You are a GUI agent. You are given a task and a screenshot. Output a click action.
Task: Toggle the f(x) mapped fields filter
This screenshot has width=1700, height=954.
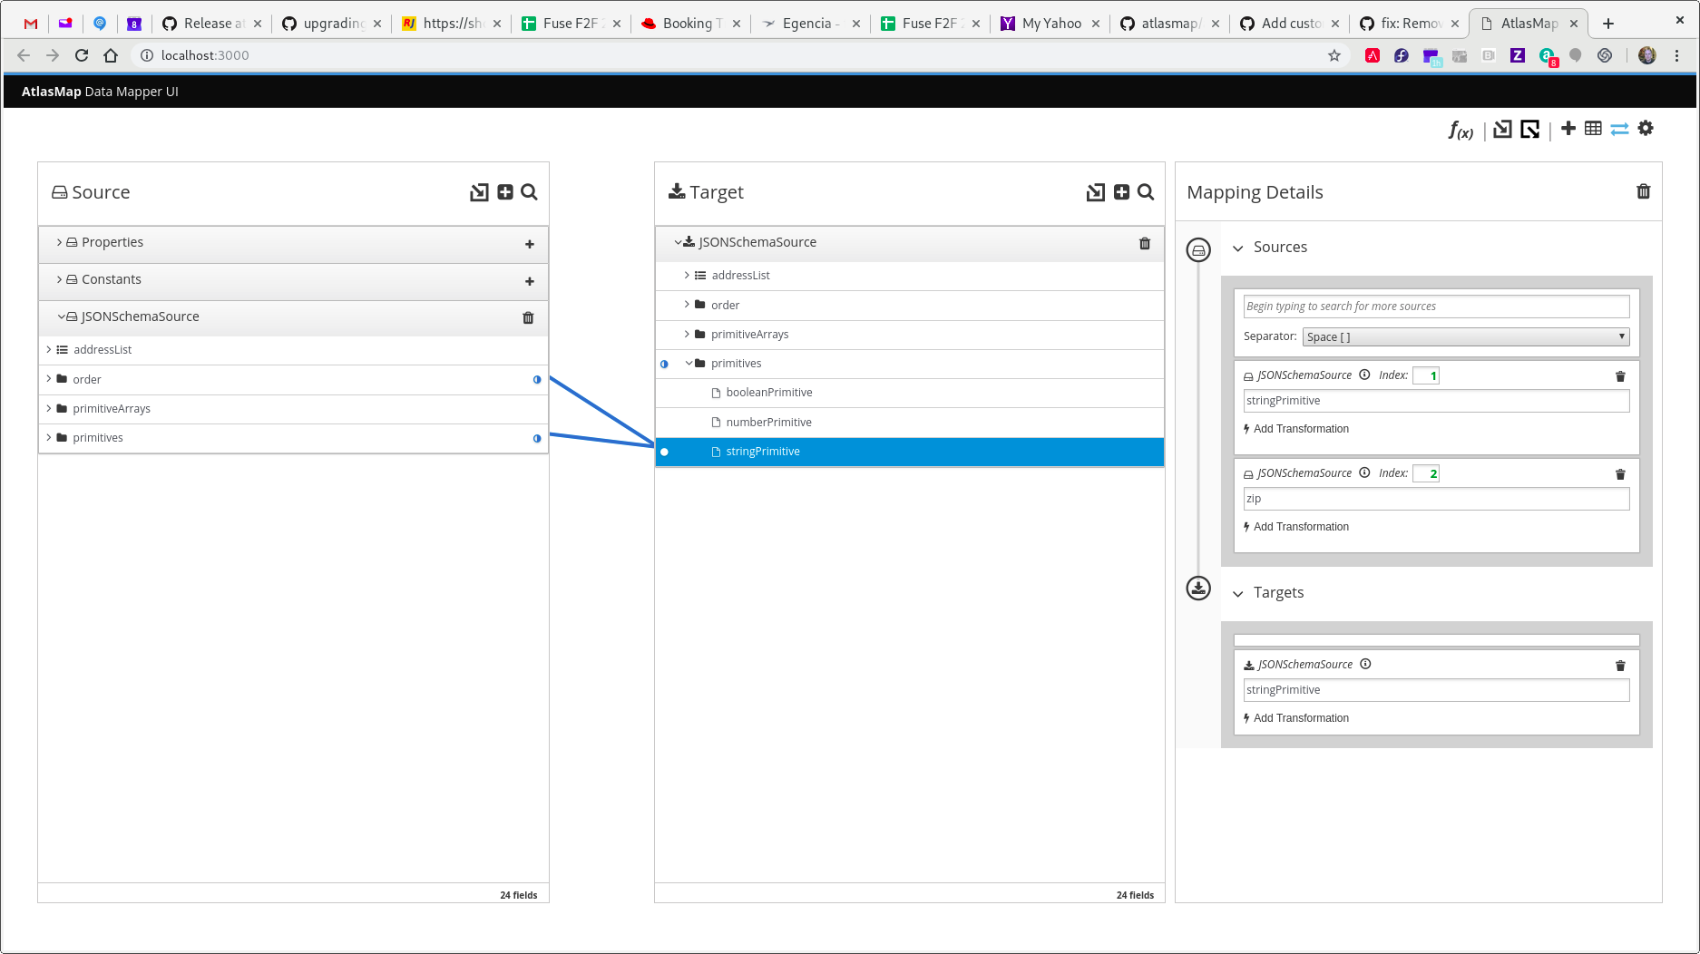[x=1460, y=131]
